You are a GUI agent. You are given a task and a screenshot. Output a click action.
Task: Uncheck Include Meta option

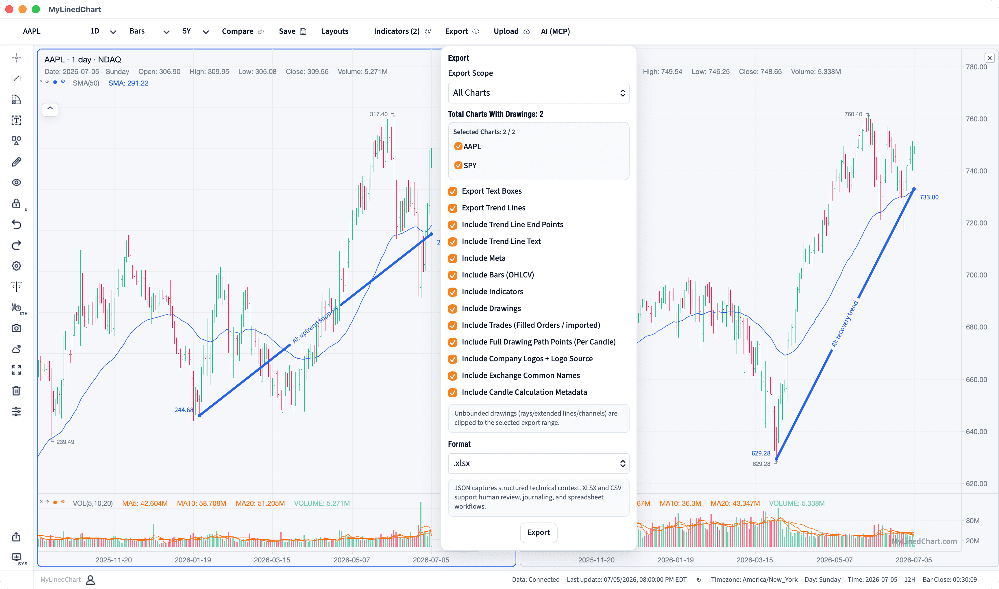[x=452, y=259]
